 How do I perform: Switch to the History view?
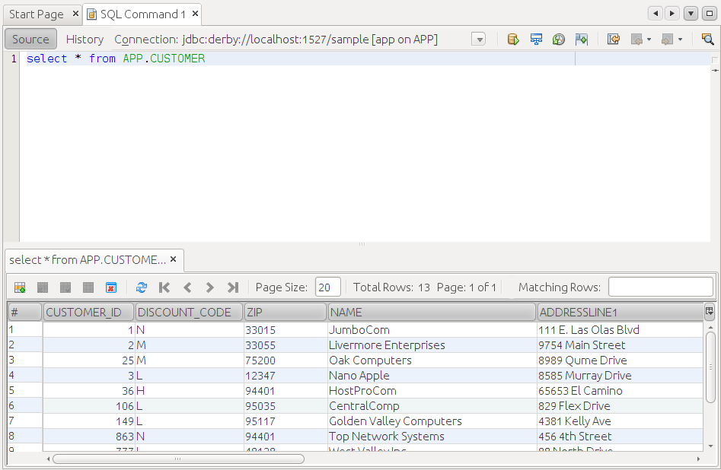(85, 40)
